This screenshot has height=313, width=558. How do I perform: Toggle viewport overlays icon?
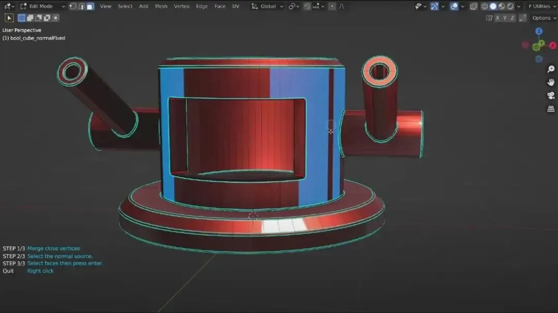point(454,6)
